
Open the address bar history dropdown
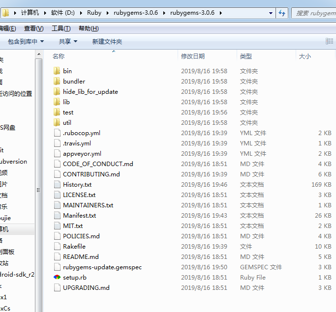pos(271,13)
